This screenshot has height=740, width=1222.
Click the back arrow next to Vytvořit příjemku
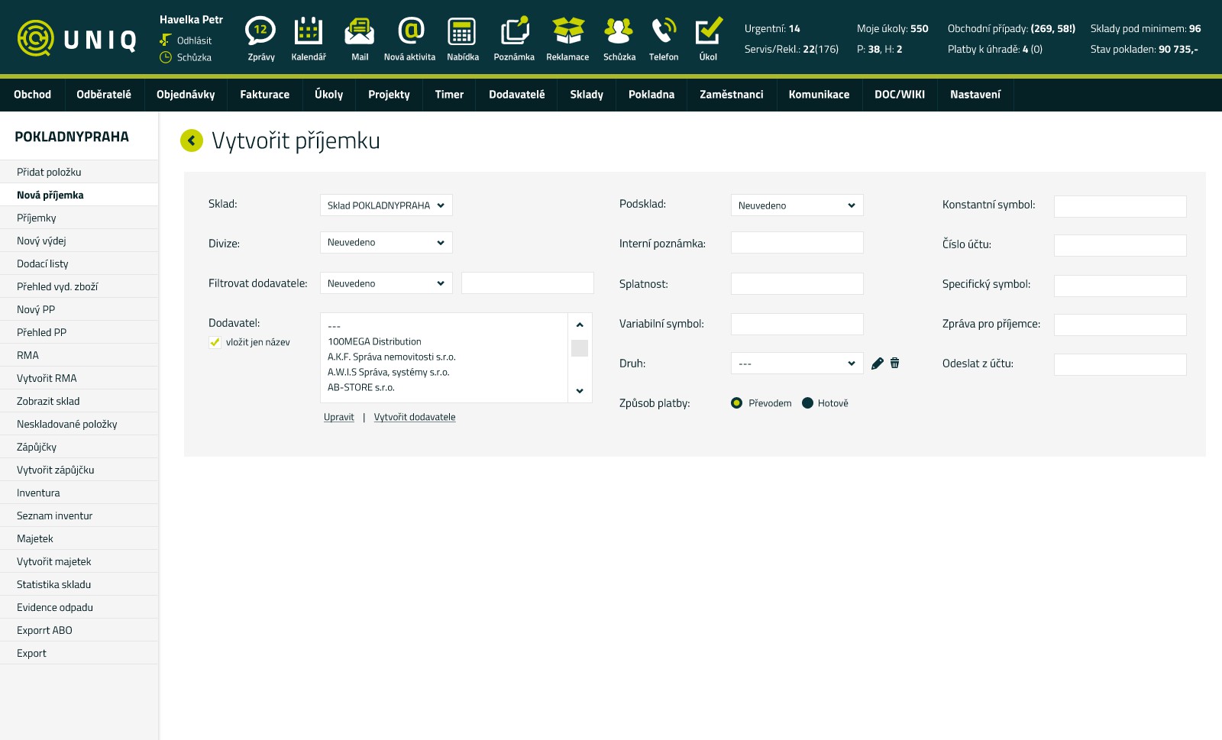[x=191, y=141]
